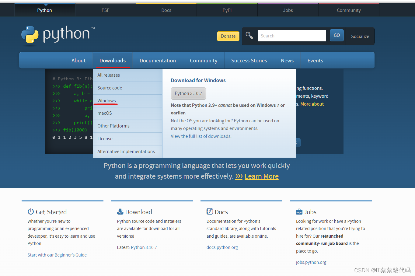The image size is (415, 276).
Task: Open Start with our Beginner's Guide link
Action: [x=57, y=255]
